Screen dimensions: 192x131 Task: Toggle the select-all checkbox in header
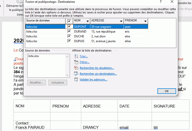[69, 21]
